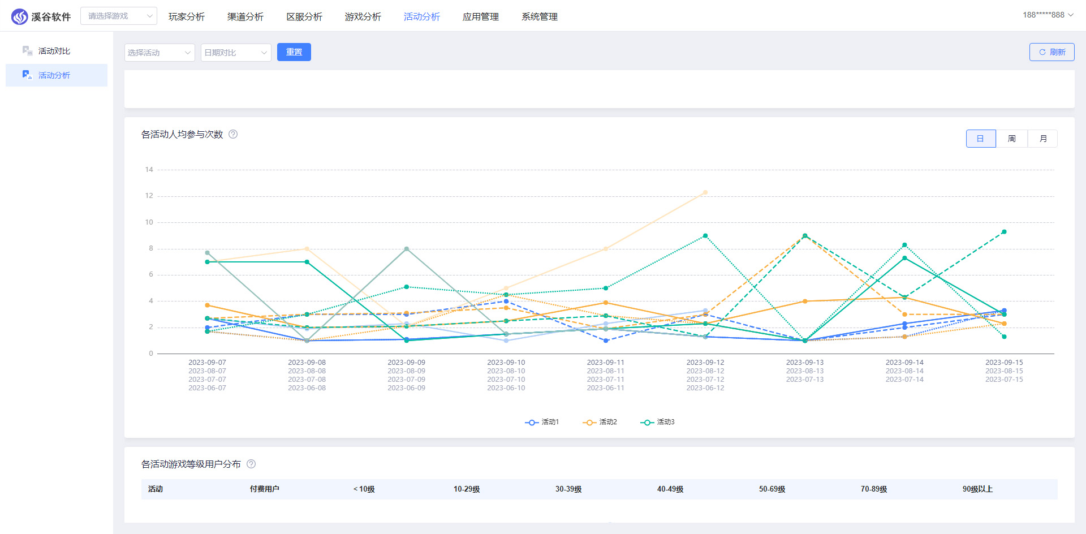Switch chart to 月 view

[x=1043, y=139]
